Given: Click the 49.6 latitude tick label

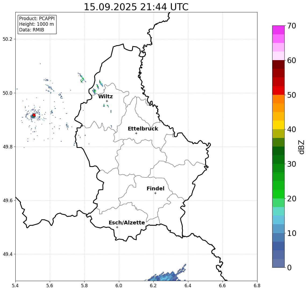Looking at the screenshot, I should [7, 201].
